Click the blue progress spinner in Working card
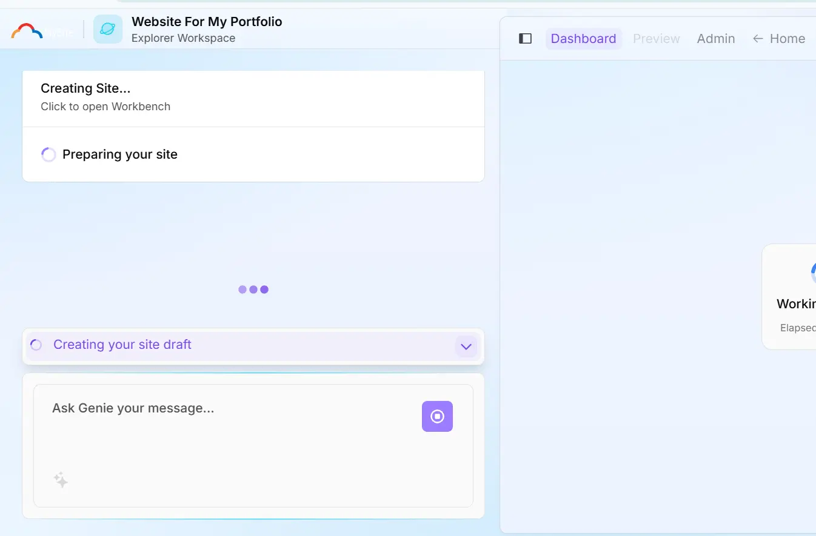 coord(812,273)
